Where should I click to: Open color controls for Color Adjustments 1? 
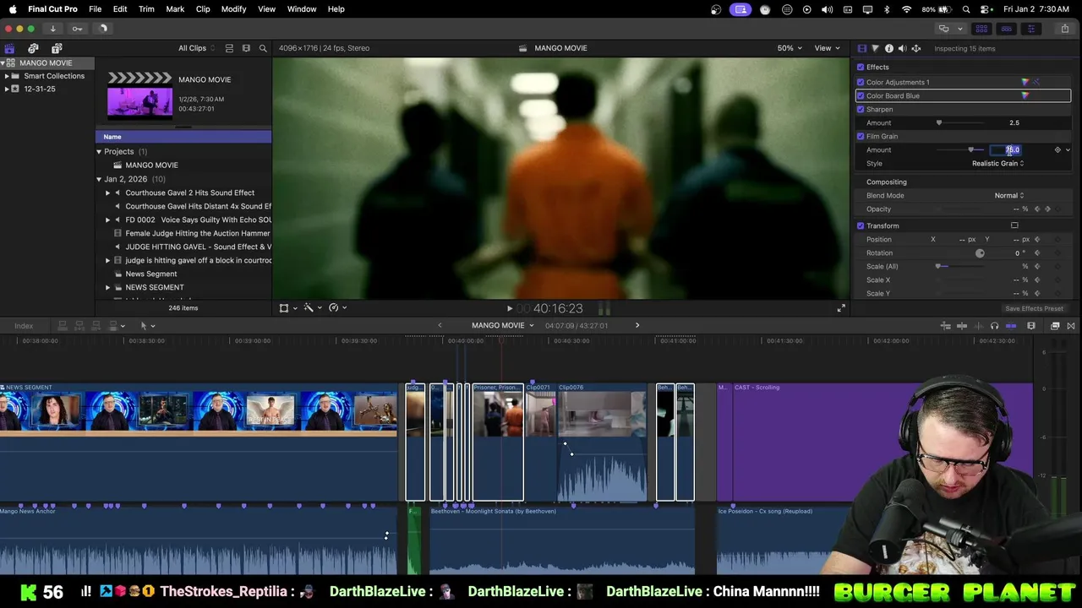(x=1025, y=82)
